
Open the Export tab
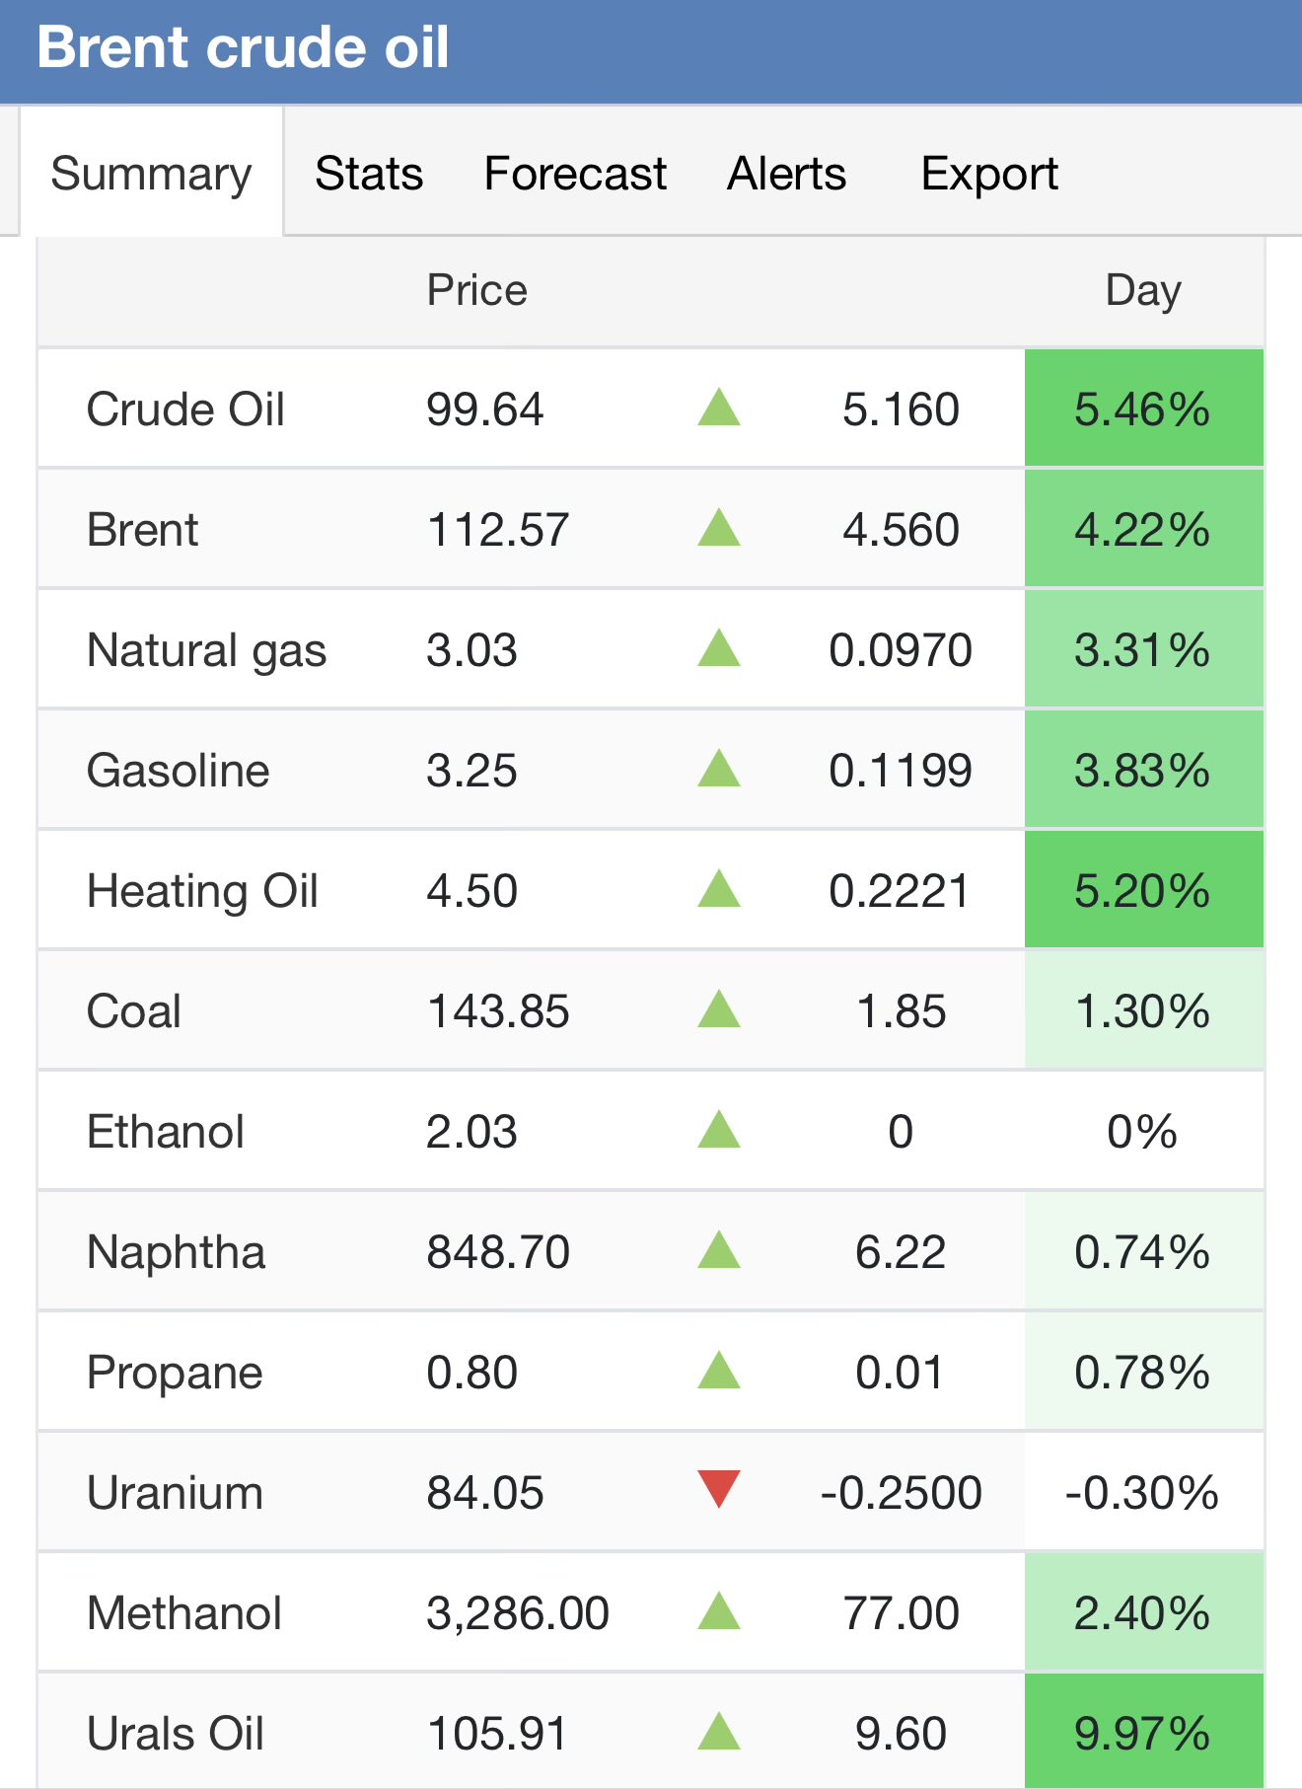point(989,174)
